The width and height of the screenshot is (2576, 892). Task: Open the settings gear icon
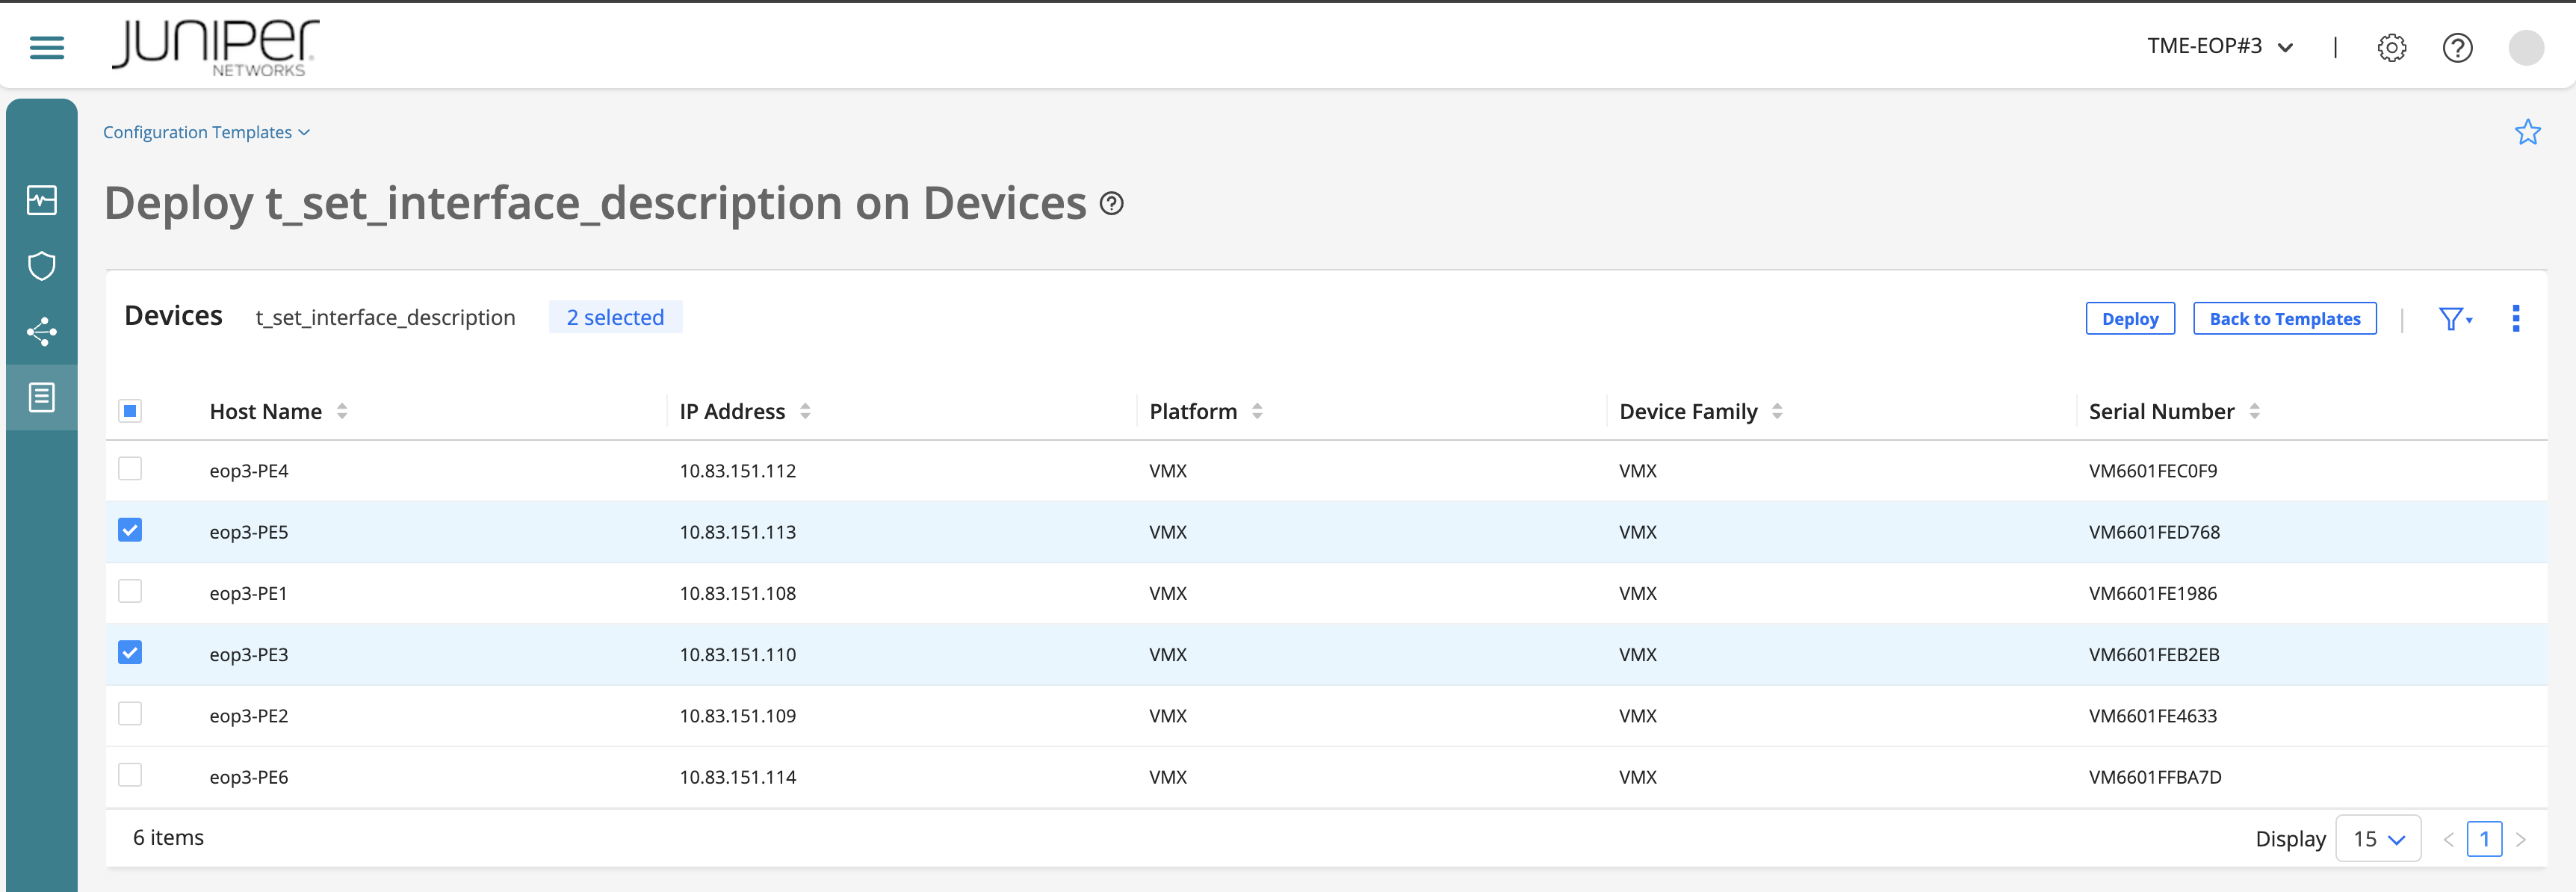2392,47
